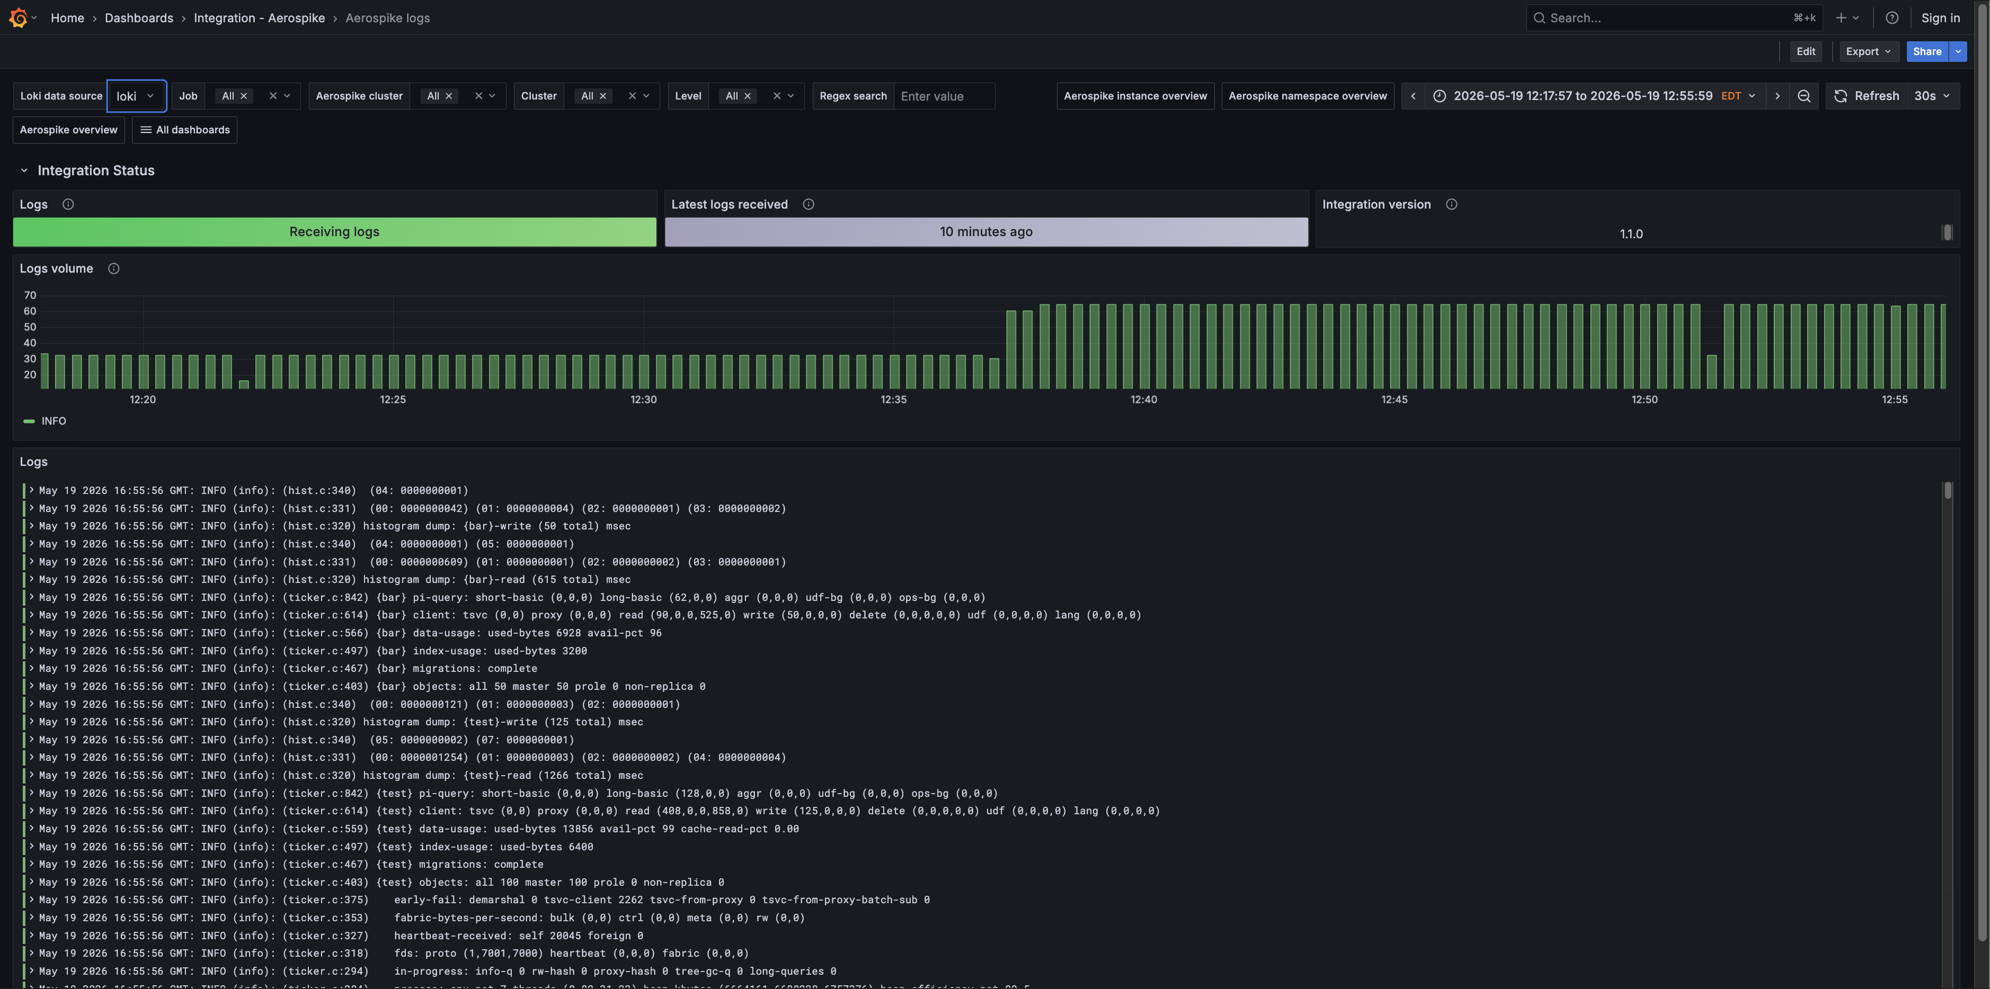
Task: Click the Integration version scrollbar
Action: click(1947, 232)
